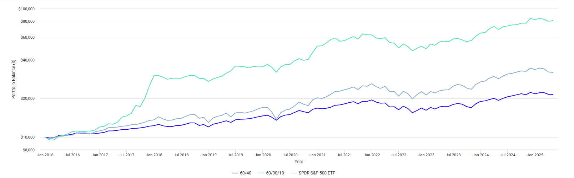
Task: Click the light blue SPDR legend line marker
Action: point(294,173)
